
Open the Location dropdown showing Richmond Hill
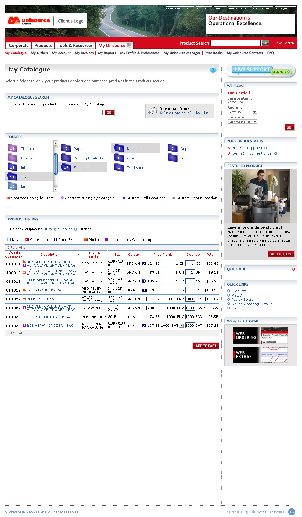pos(255,122)
